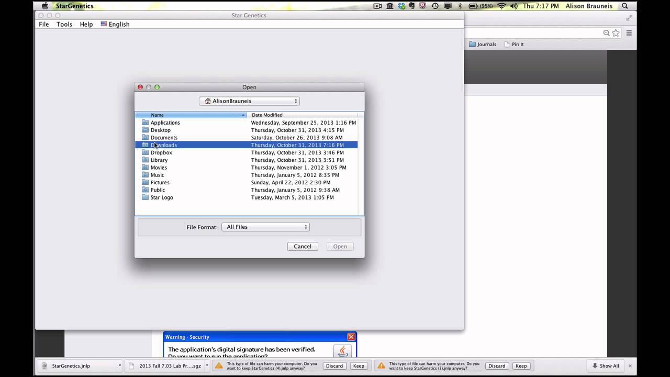
Task: Click Show All downloads button
Action: [x=606, y=366]
